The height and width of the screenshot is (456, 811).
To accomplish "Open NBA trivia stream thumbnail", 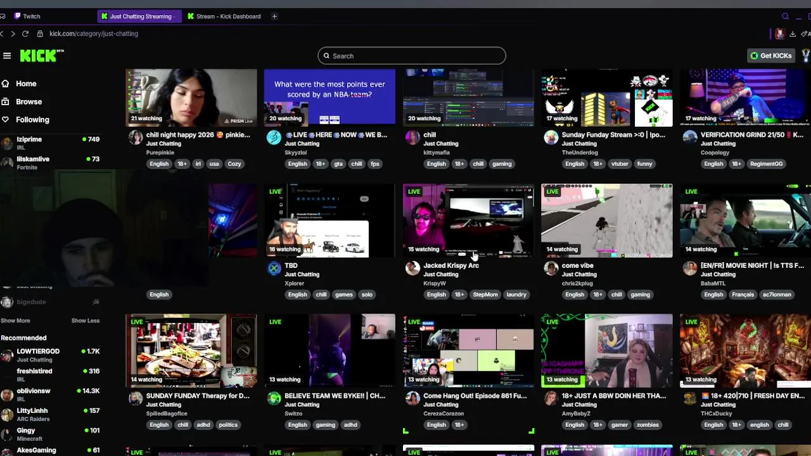I will pos(329,97).
